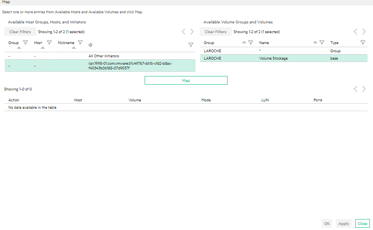Image resolution: width=373 pixels, height=230 pixels.
Task: Go to next page of mappings table
Action: (364, 89)
